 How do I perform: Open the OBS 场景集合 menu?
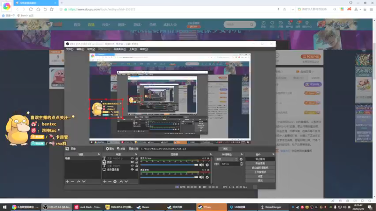[x=120, y=49]
